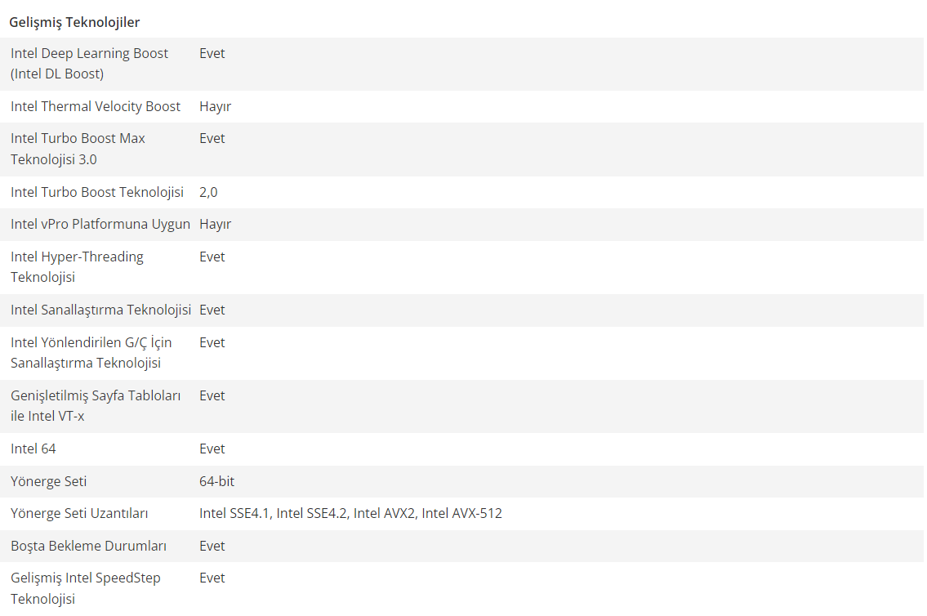Click the Intel Turbo Boost Max Teknolojisi 3.0 label
Image resolution: width=927 pixels, height=616 pixels.
tap(78, 149)
